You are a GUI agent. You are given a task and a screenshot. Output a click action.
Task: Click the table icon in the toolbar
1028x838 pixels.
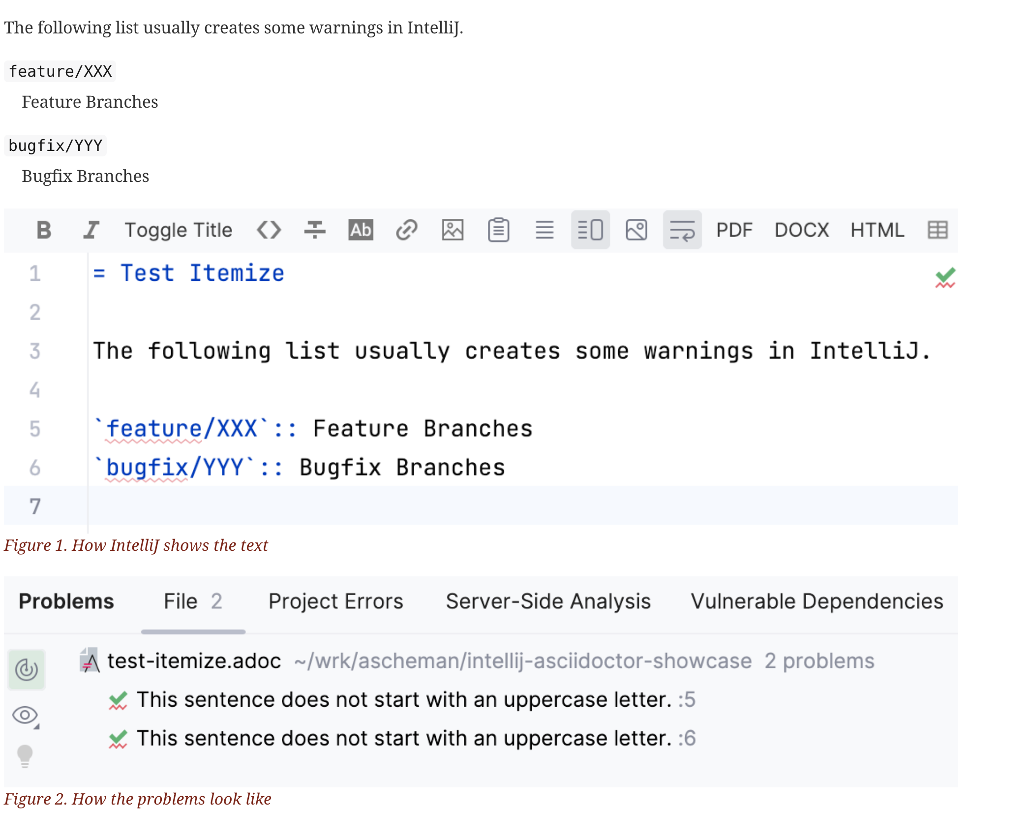[x=937, y=230]
